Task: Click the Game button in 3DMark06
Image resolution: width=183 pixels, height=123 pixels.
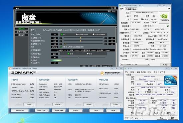Action: (x=113, y=110)
